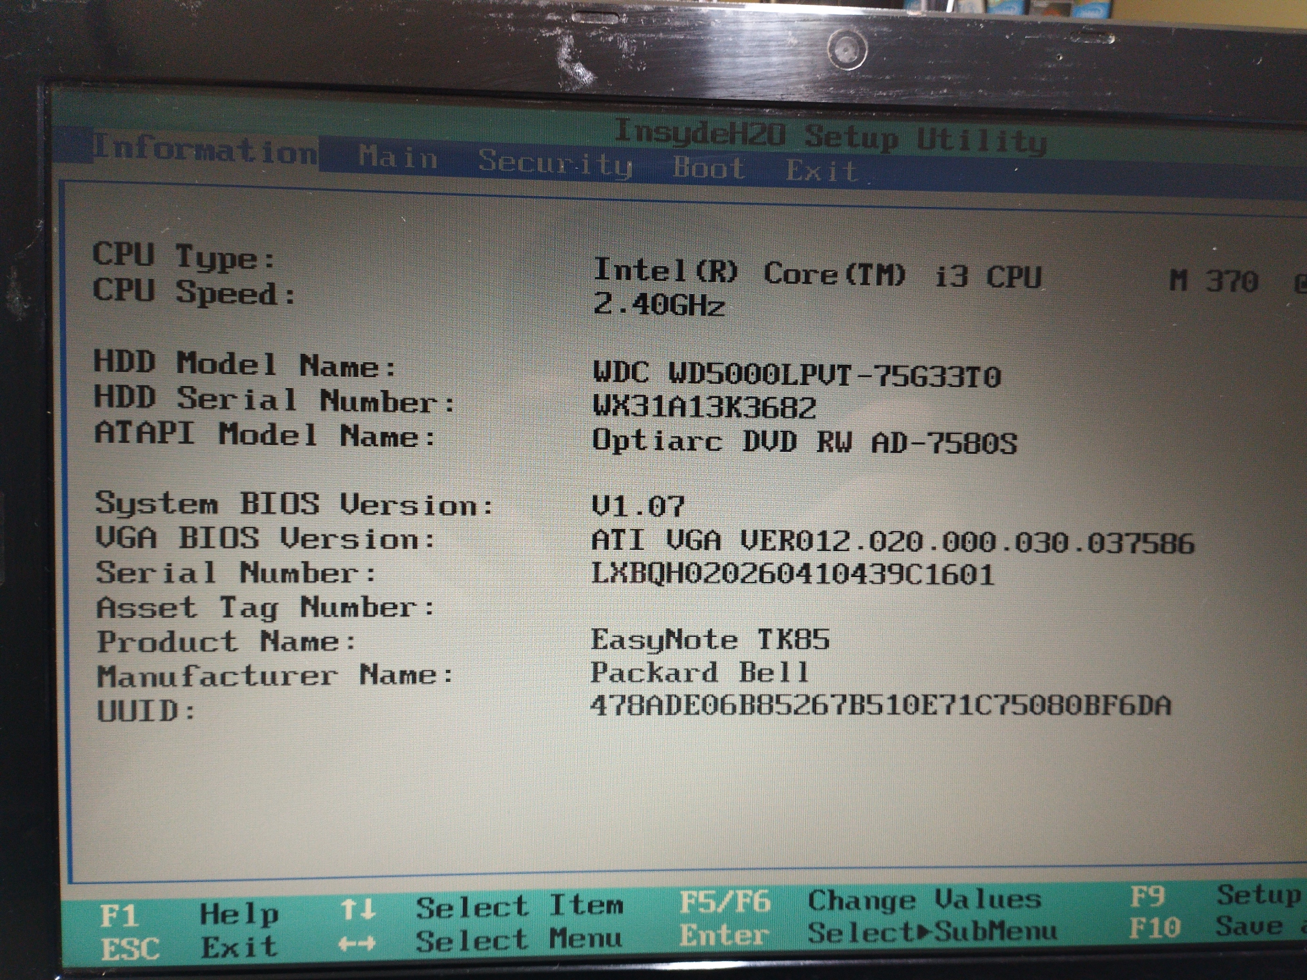The image size is (1307, 980).
Task: Select the Serial Number label
Action: (x=236, y=572)
